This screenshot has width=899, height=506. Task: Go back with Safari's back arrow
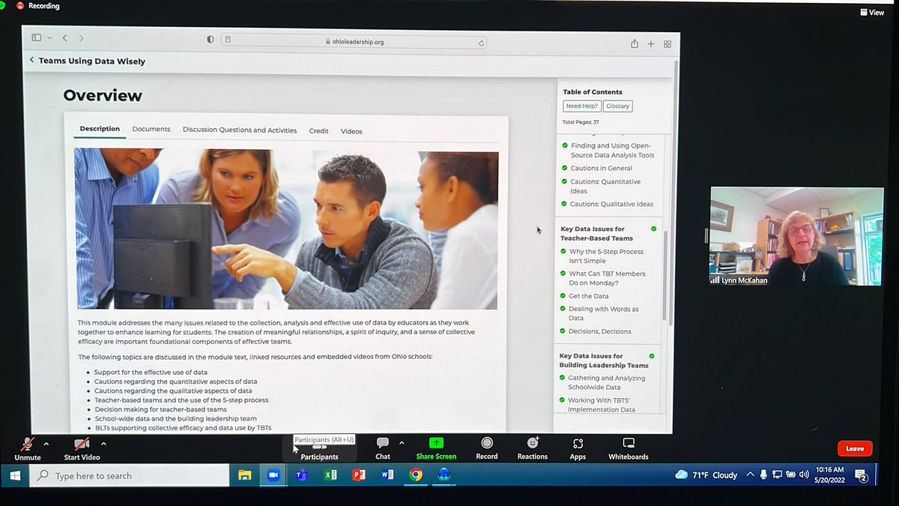pos(65,38)
